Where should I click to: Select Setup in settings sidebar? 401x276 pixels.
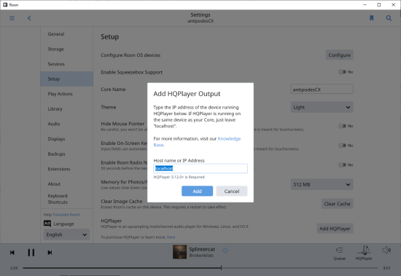(x=66, y=79)
